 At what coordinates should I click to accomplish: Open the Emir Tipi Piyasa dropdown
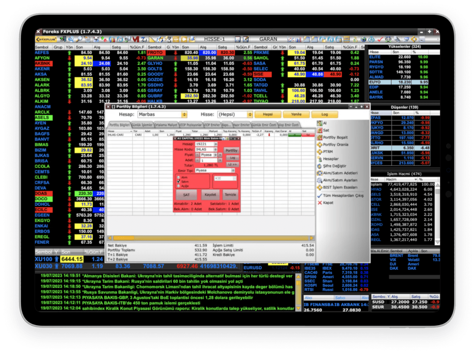(216, 171)
